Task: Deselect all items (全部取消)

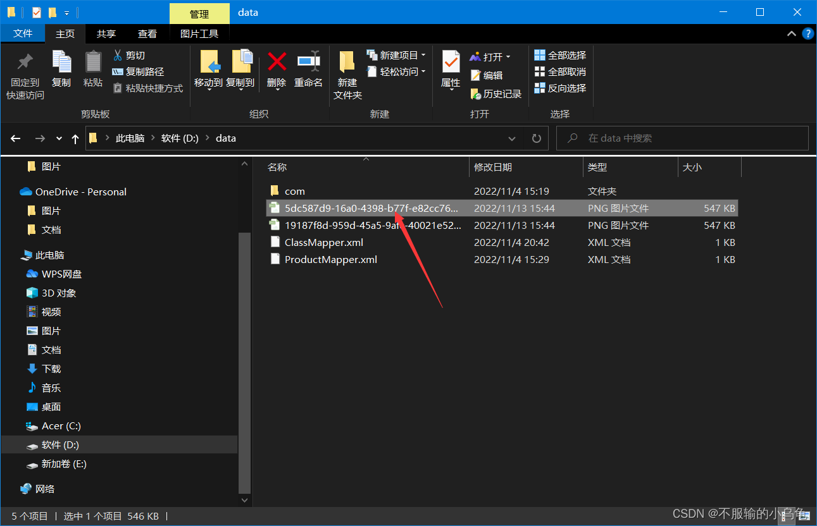Action: (560, 72)
